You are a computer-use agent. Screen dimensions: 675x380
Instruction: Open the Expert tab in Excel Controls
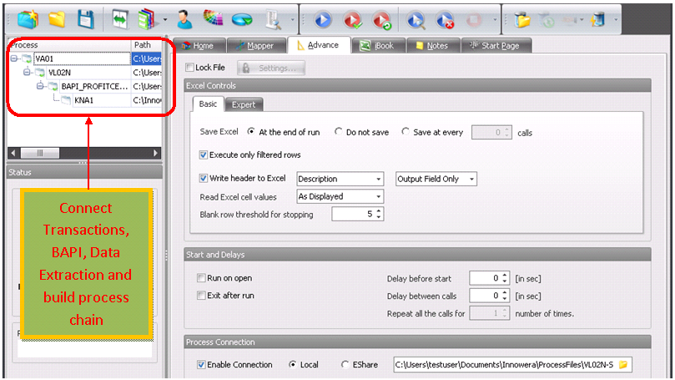[x=244, y=104]
